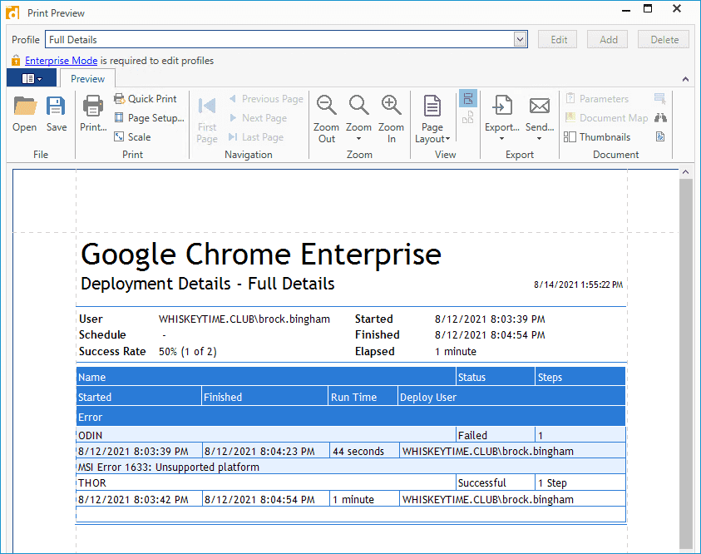Click the 8/14/2021 1:55:22 PM timestamp
Viewport: 701px width, 554px height.
click(578, 284)
